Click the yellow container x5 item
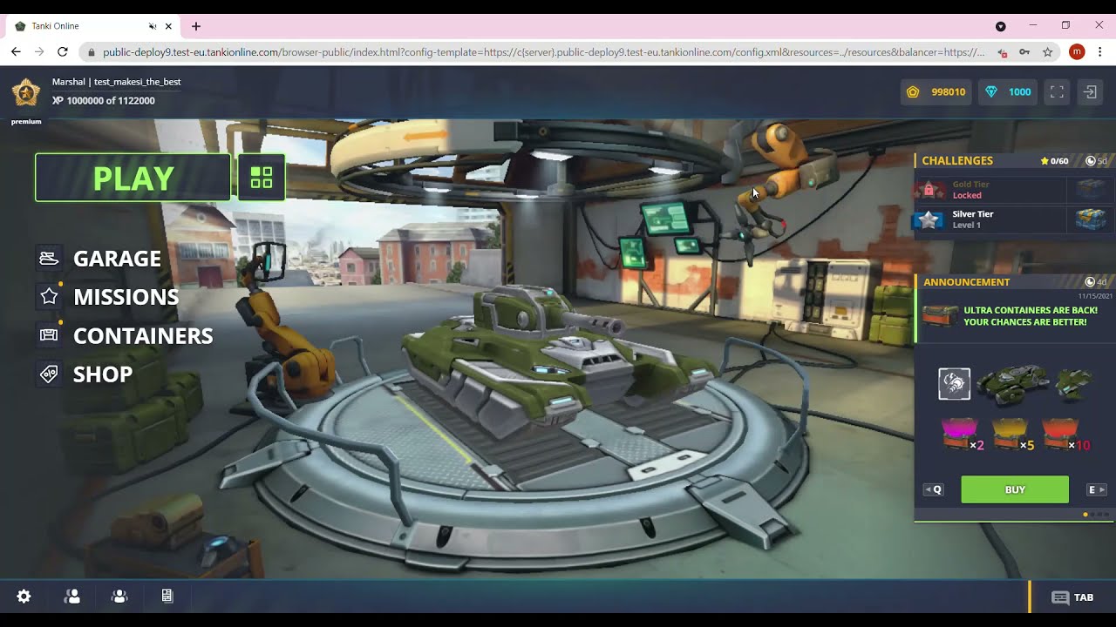The image size is (1116, 627). 1013,435
